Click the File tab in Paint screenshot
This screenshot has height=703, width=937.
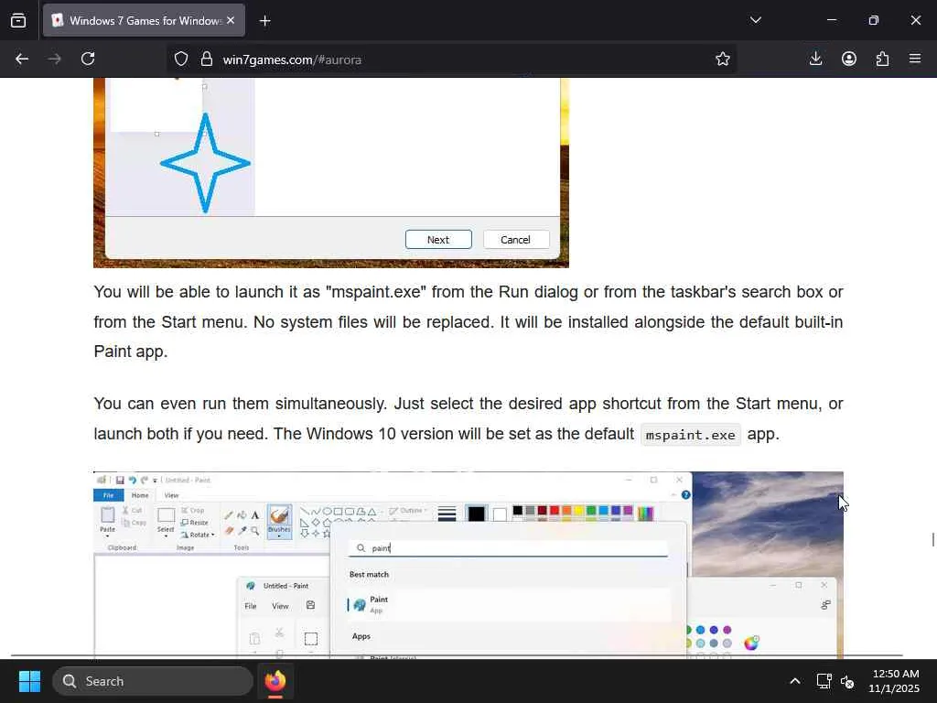click(108, 495)
